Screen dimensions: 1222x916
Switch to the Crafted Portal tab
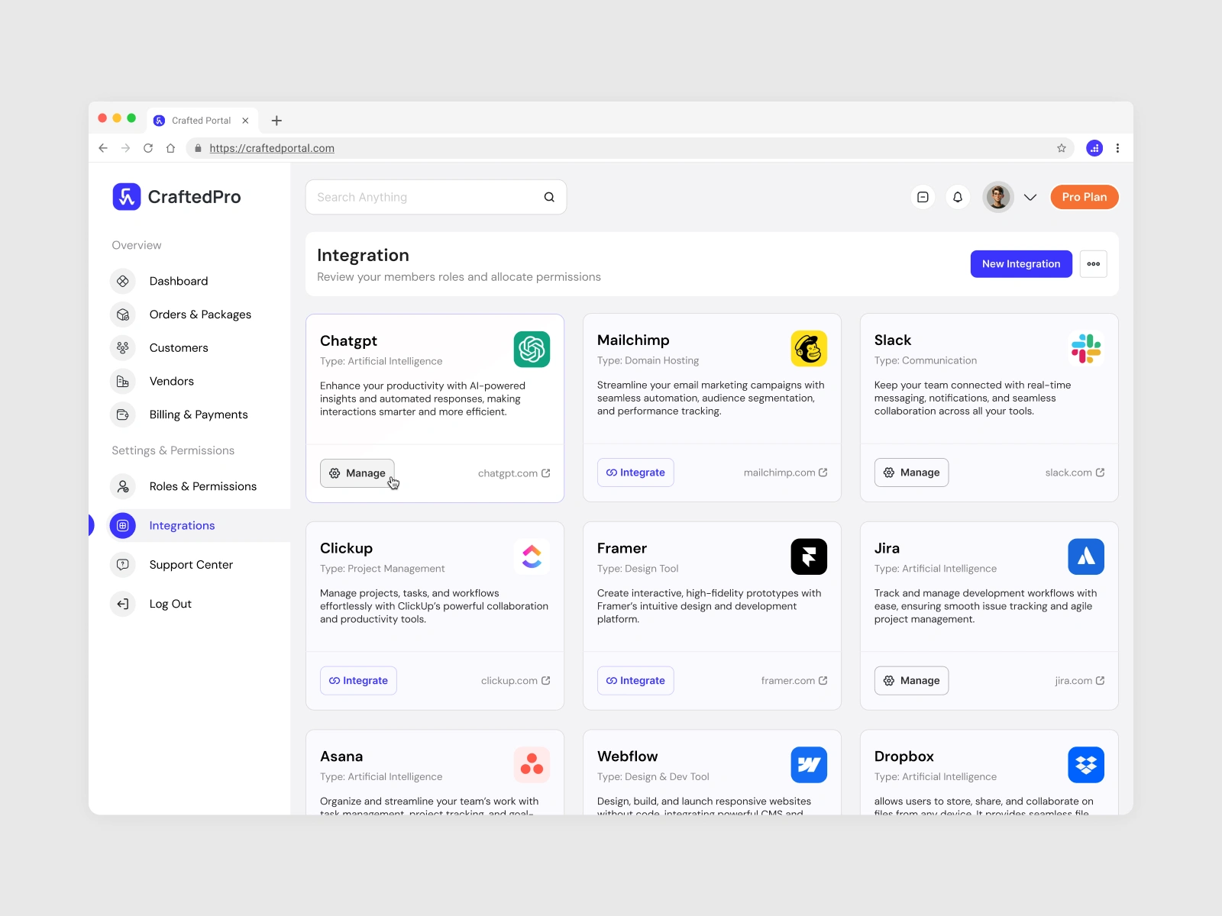coord(201,121)
